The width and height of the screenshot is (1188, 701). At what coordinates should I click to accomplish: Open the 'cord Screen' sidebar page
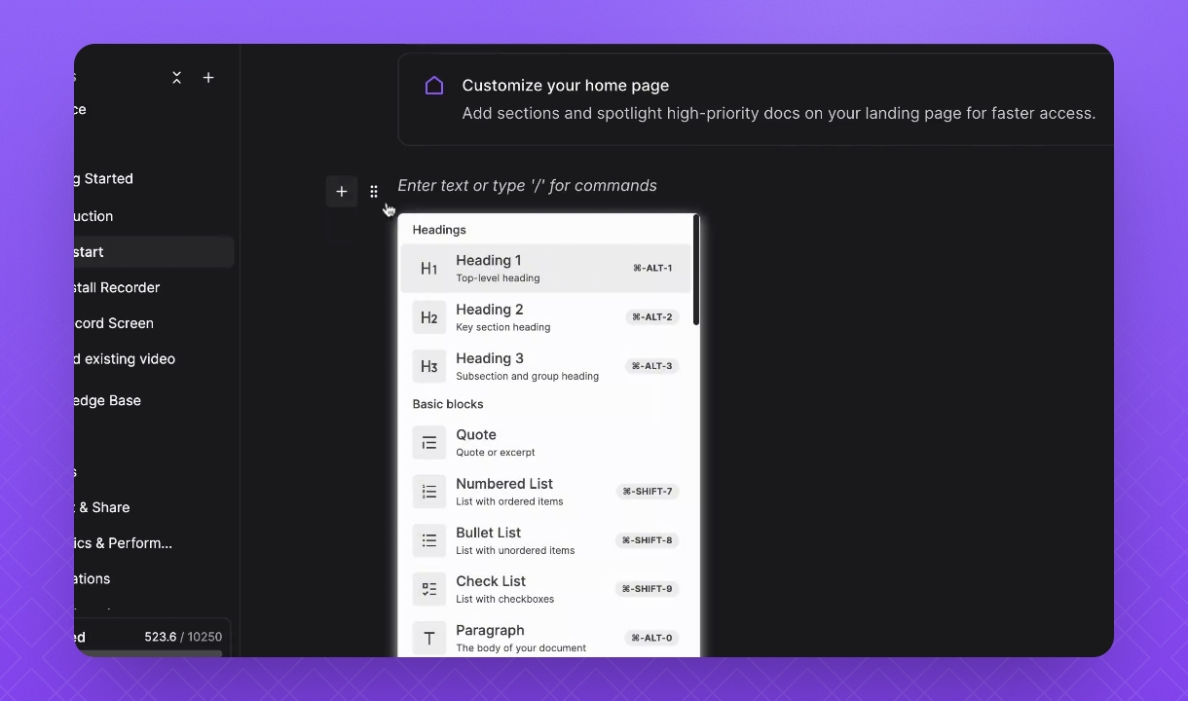(x=114, y=323)
